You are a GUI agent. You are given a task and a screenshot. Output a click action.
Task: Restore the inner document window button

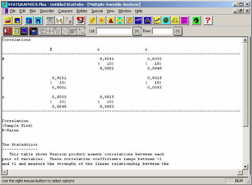pos(241,11)
